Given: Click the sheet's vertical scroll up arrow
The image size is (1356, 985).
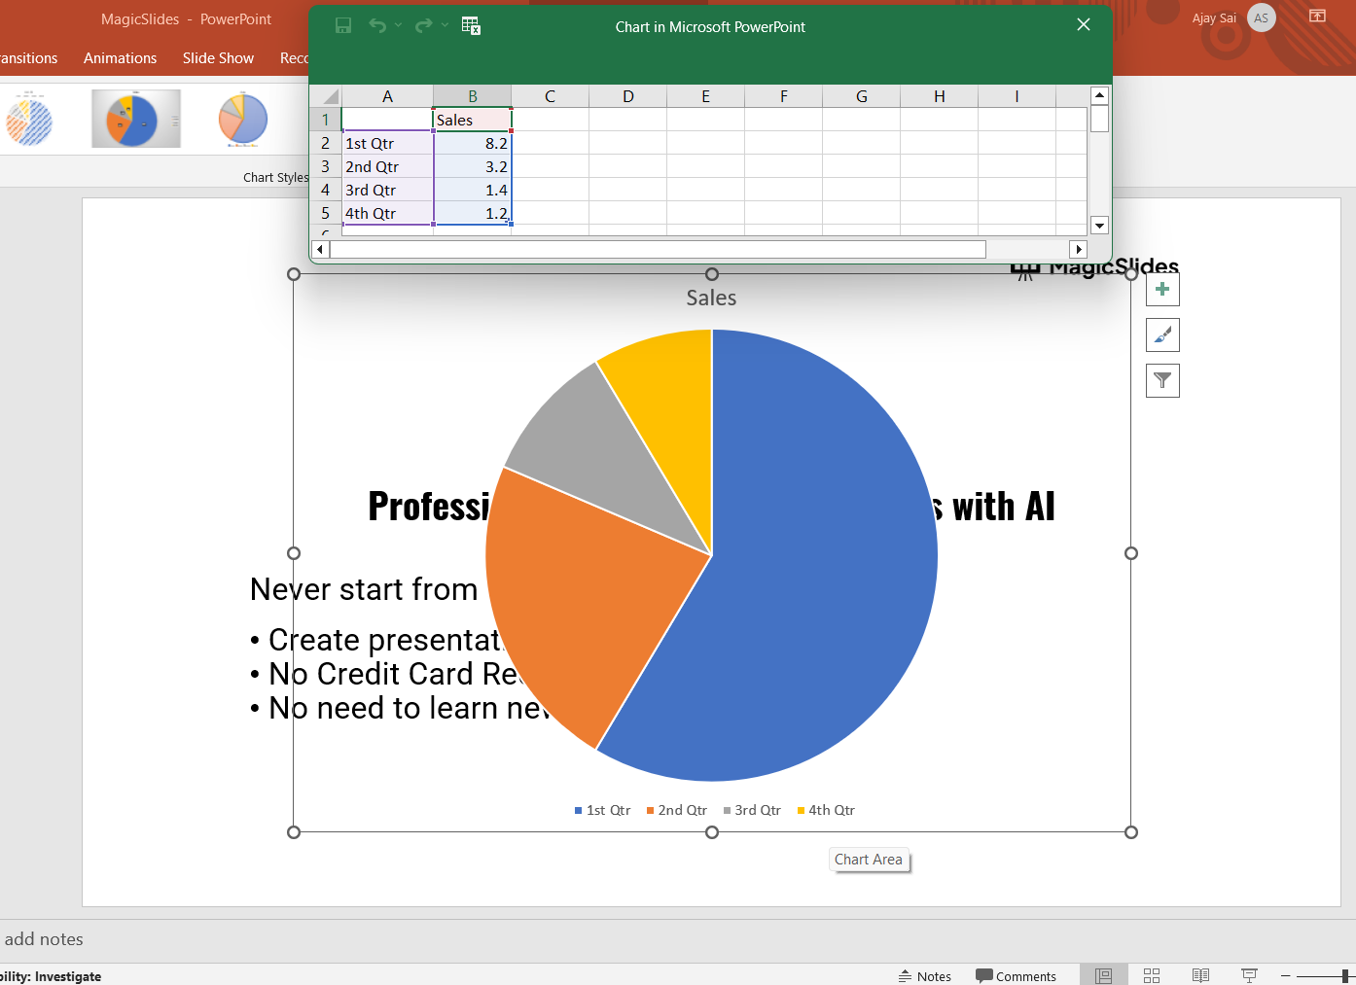Looking at the screenshot, I should click(1099, 95).
